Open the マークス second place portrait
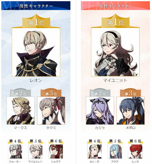 (21, 111)
